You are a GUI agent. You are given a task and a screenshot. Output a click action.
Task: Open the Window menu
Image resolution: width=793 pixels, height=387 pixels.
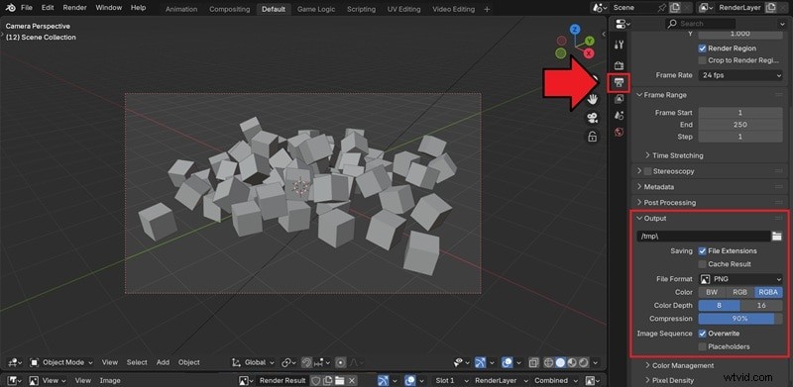109,8
